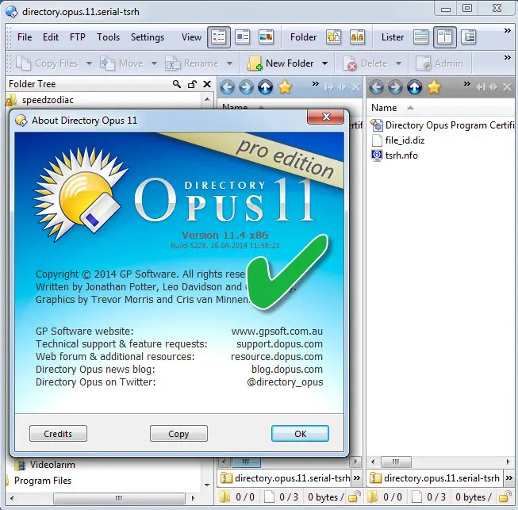Toggle folder tree Lister layout icon
Screen dimensions: 518x510
tap(469, 37)
